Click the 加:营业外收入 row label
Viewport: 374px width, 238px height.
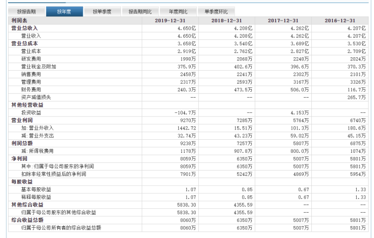point(37,128)
